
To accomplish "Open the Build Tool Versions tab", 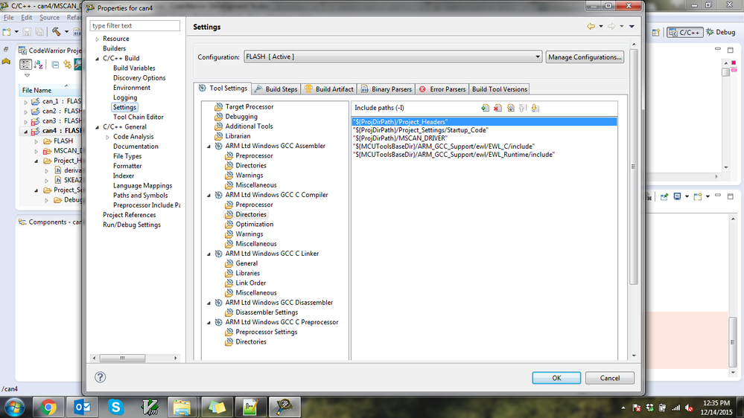I will 499,89.
